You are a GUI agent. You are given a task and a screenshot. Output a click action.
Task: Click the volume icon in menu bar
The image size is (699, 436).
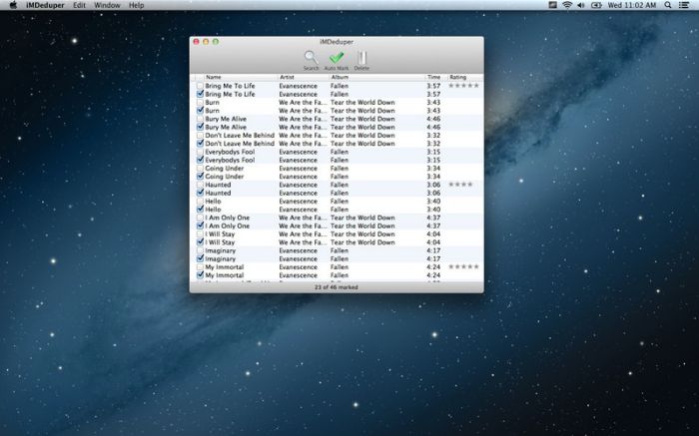(x=581, y=5)
